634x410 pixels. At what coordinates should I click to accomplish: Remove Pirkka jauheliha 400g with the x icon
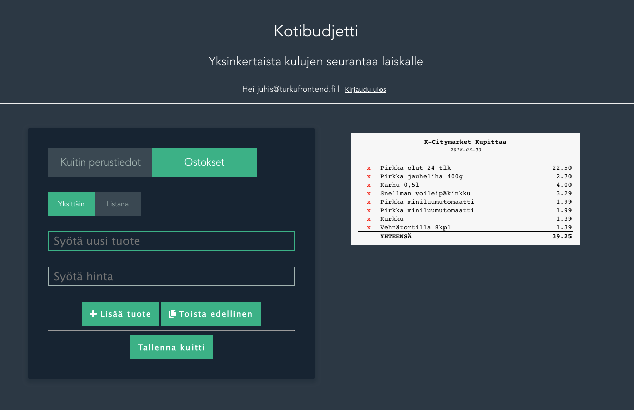coord(369,176)
